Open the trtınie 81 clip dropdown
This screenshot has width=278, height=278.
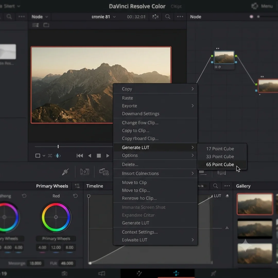tap(103, 17)
